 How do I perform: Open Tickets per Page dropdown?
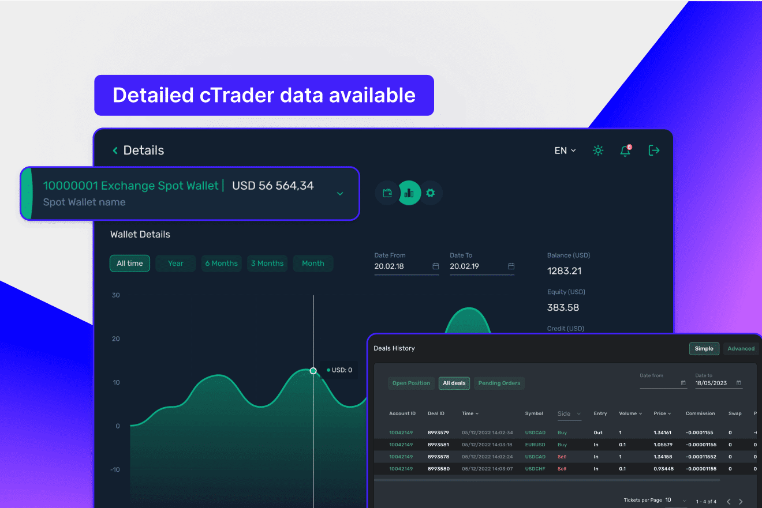pyautogui.click(x=676, y=501)
